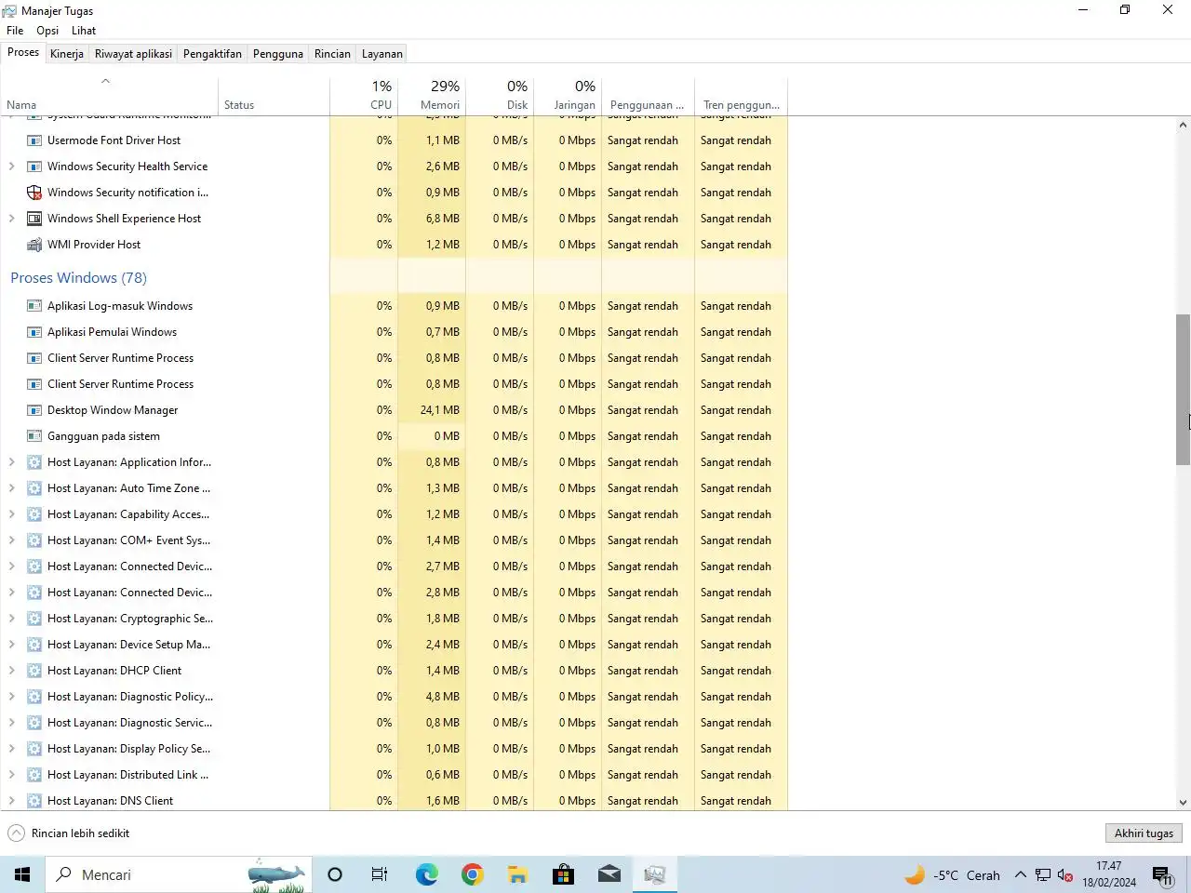The height and width of the screenshot is (893, 1191).
Task: Click the Host Layanan: Cryptographic Se... gear icon
Action: click(x=34, y=619)
